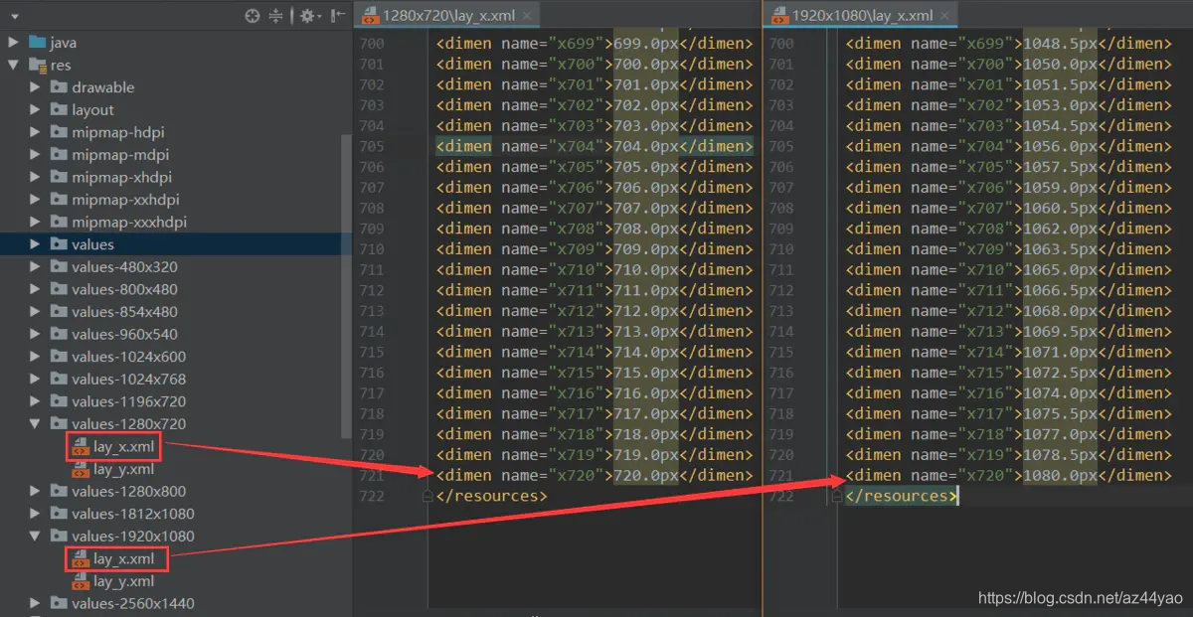Click the values-800x480 folder icon
Screen dimensions: 1193x617
point(59,289)
